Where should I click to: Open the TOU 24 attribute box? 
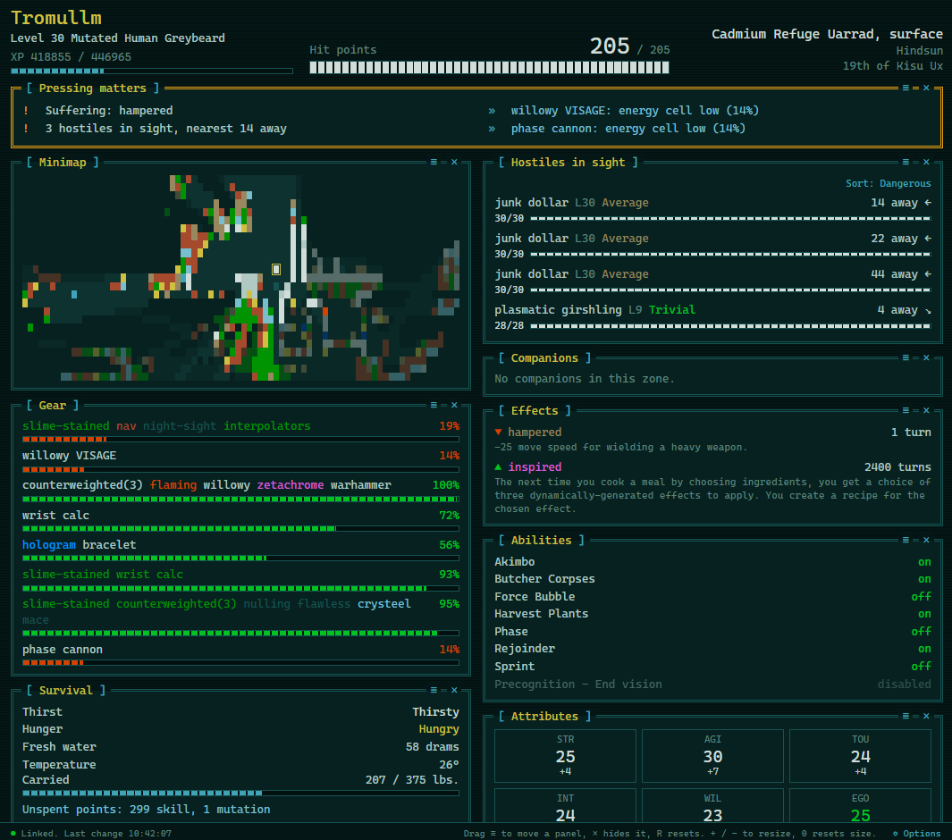pyautogui.click(x=860, y=756)
